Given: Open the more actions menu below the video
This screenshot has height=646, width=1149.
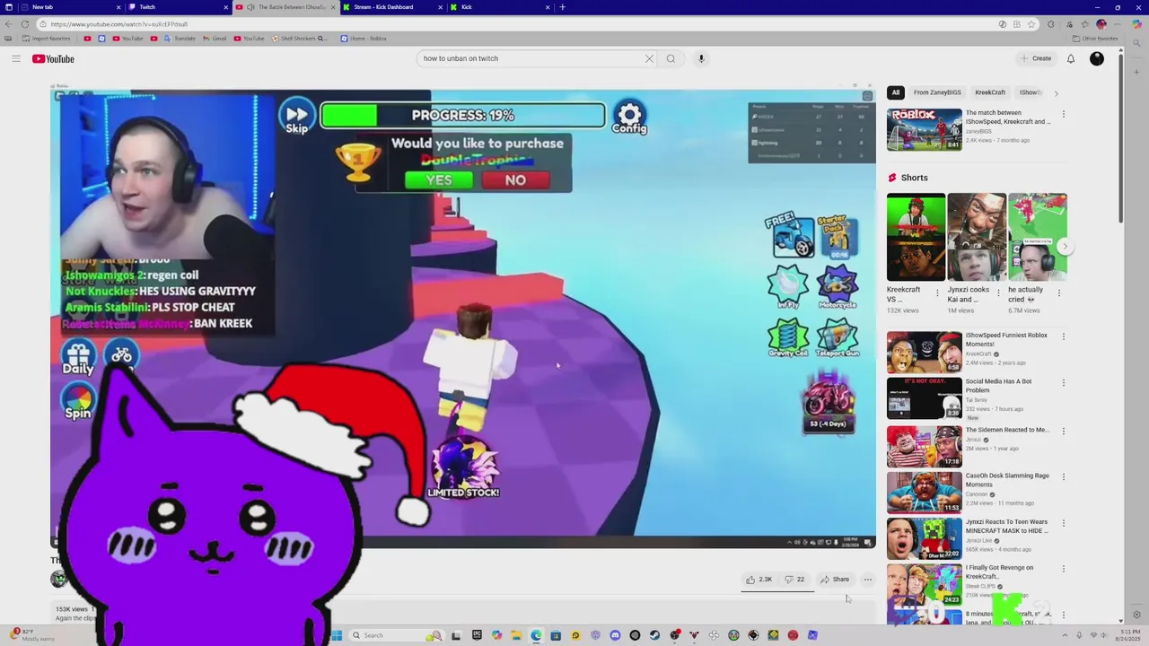Looking at the screenshot, I should (x=867, y=580).
